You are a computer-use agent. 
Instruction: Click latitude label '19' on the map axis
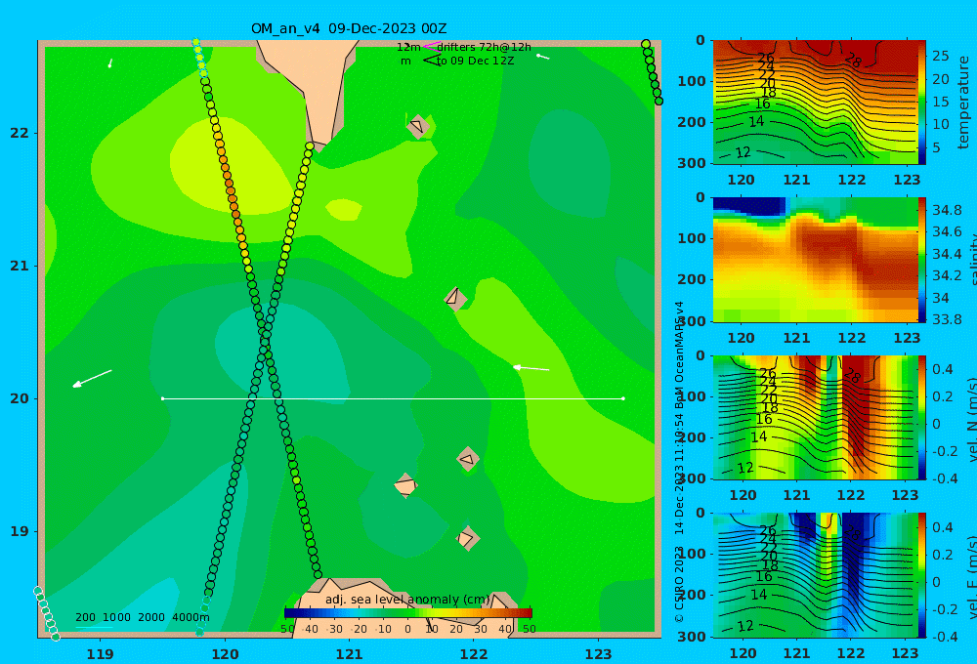[x=20, y=531]
